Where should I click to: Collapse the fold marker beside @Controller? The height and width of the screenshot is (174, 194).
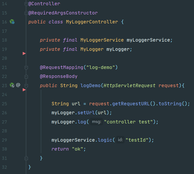click(x=26, y=4)
